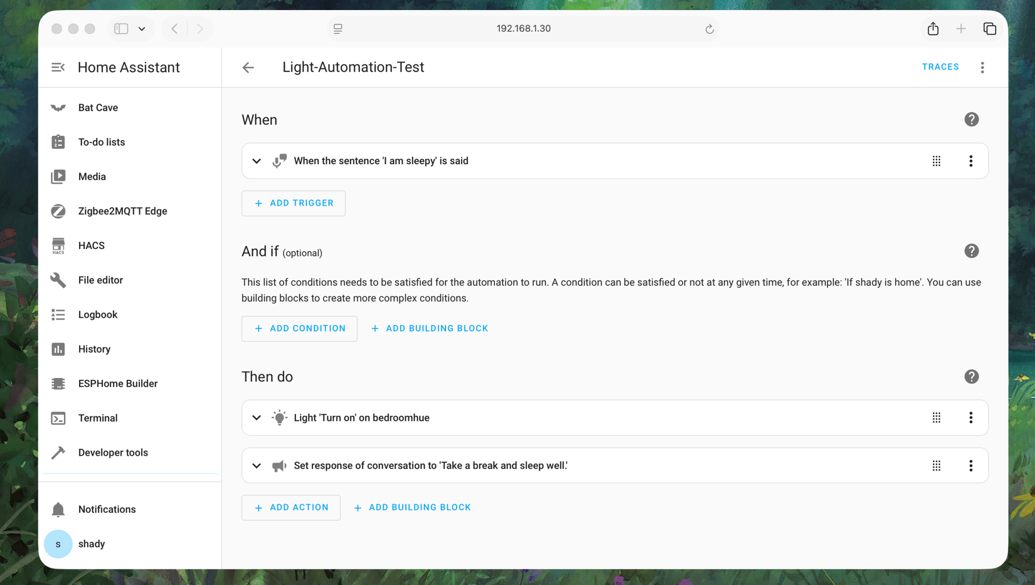Screen dimensions: 1035x585
Task: Add building block under And if
Action: pos(430,329)
